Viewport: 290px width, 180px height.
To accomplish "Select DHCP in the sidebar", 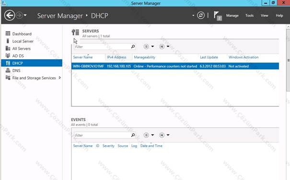I will [32, 63].
